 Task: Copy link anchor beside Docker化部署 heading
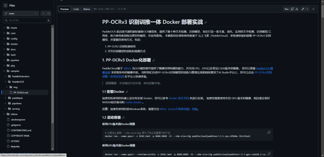[154, 60]
